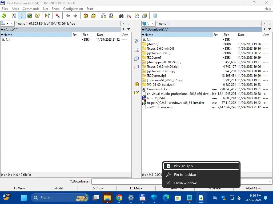This screenshot has height=204, width=273.
Task: Click the Unpack files toolbar icon
Action: pyautogui.click(x=94, y=16)
